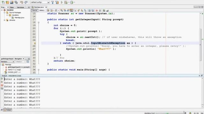
Task: Switch to Source editor view
Action: coord(35,10)
